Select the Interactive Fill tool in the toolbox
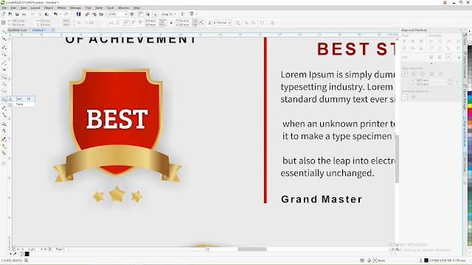 pyautogui.click(x=4, y=146)
